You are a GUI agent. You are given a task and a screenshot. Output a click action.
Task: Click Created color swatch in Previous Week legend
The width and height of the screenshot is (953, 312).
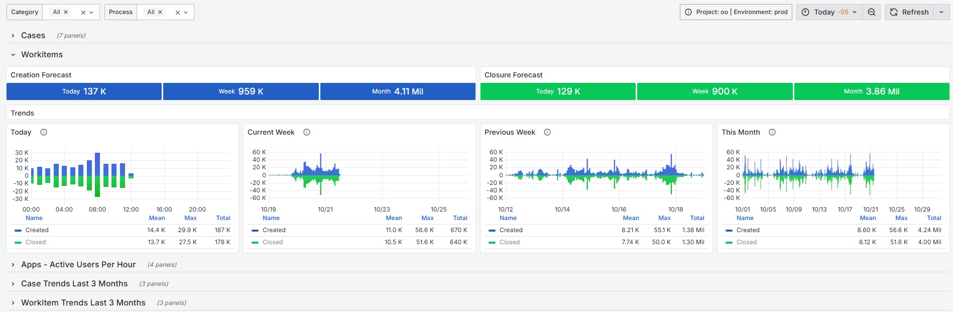(492, 231)
